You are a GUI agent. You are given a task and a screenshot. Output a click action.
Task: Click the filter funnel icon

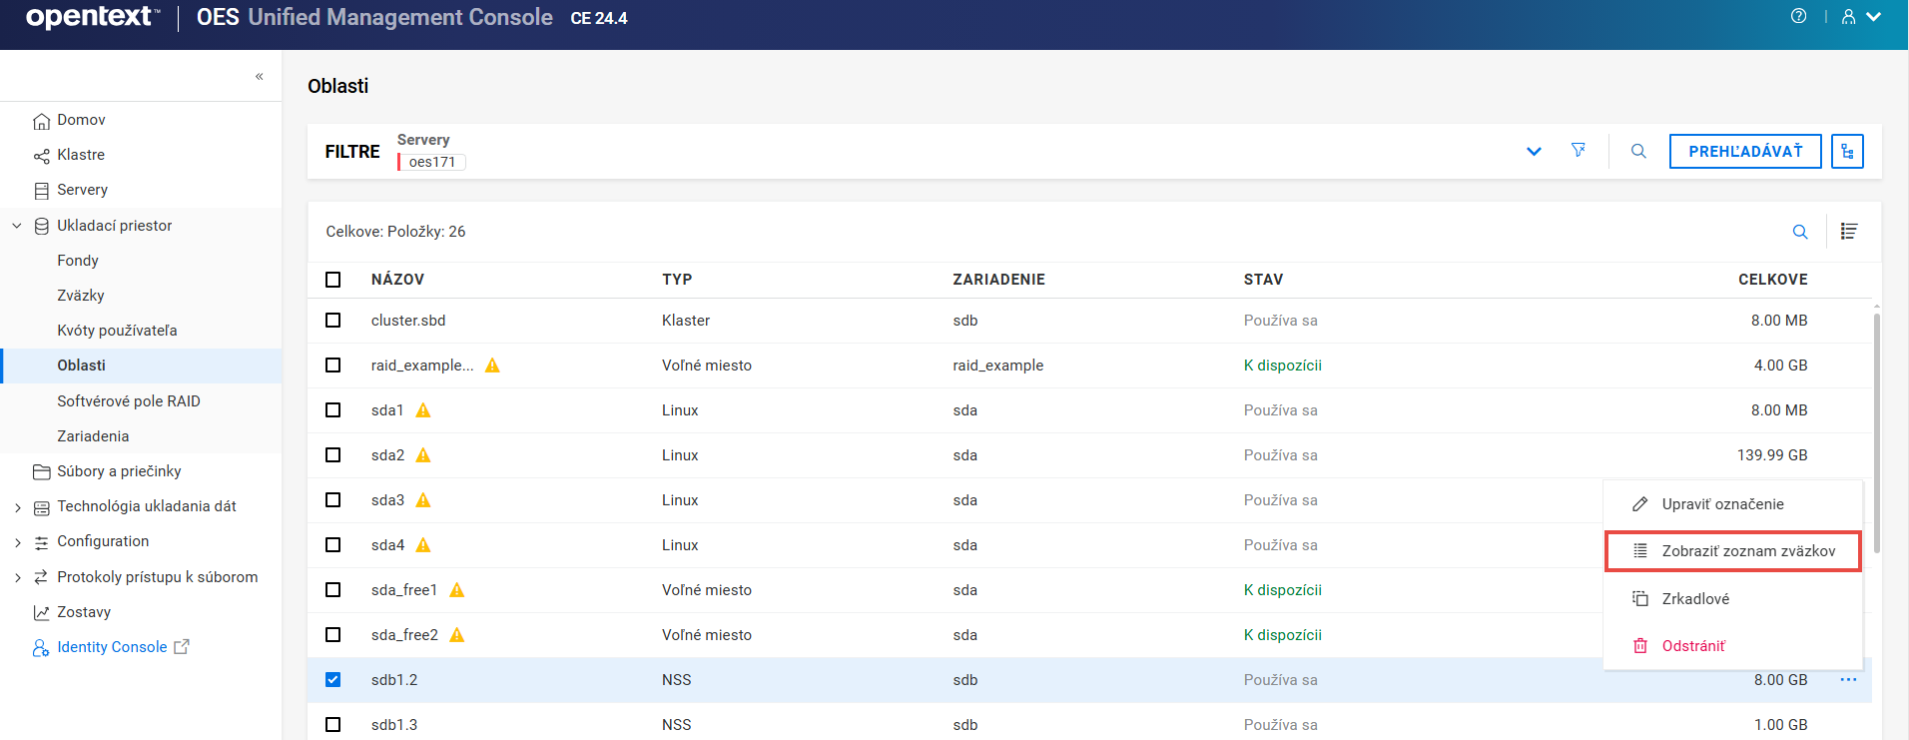pyautogui.click(x=1578, y=151)
